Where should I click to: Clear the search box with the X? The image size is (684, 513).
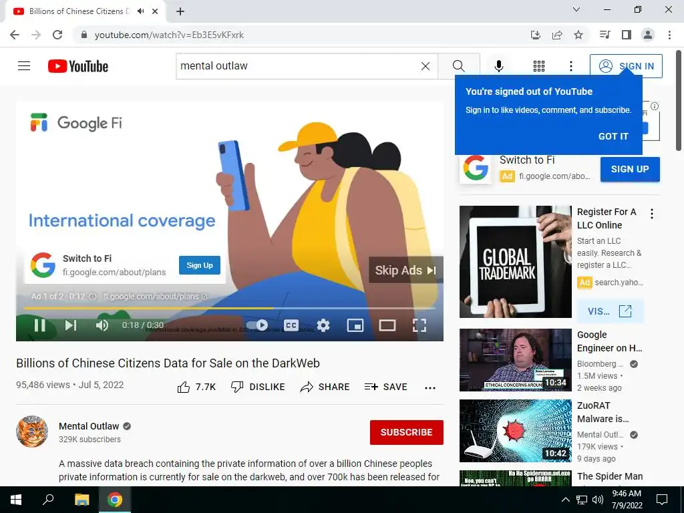[x=425, y=66]
